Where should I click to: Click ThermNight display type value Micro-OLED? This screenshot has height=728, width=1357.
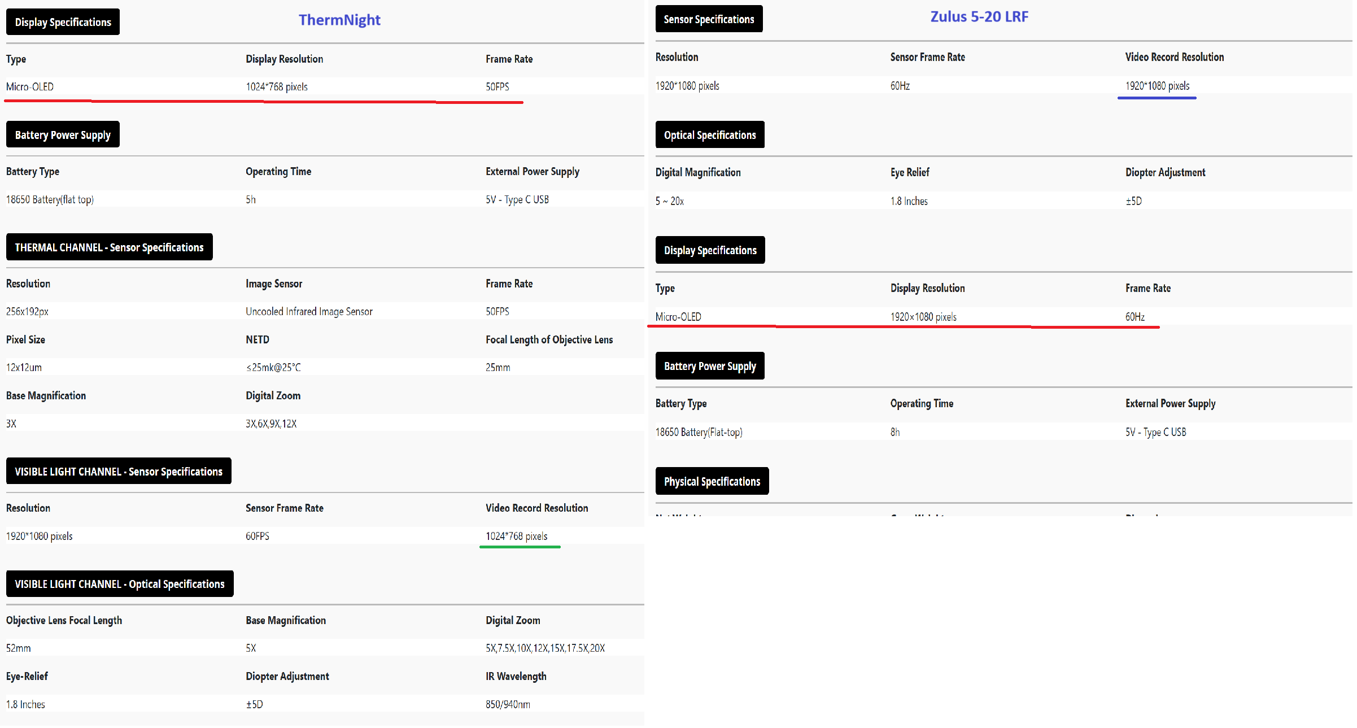(30, 86)
